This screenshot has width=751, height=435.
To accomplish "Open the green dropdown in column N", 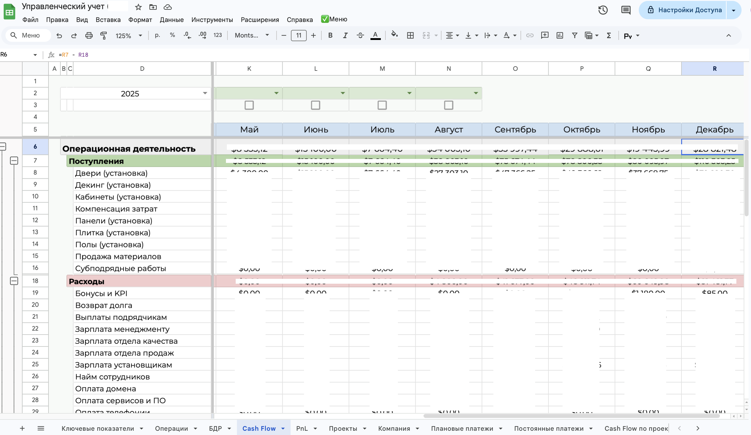I will coord(476,93).
